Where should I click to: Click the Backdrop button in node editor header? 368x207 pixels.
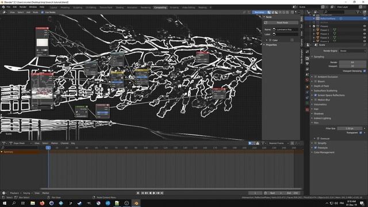coord(259,12)
